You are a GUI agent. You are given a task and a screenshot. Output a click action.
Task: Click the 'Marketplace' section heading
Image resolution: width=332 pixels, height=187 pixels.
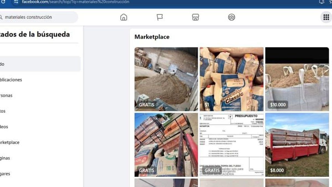[x=152, y=37]
